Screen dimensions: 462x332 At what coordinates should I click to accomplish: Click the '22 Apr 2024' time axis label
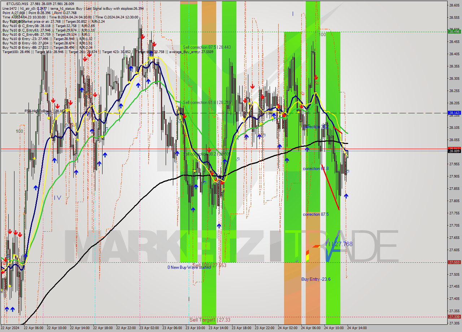(x=10, y=328)
